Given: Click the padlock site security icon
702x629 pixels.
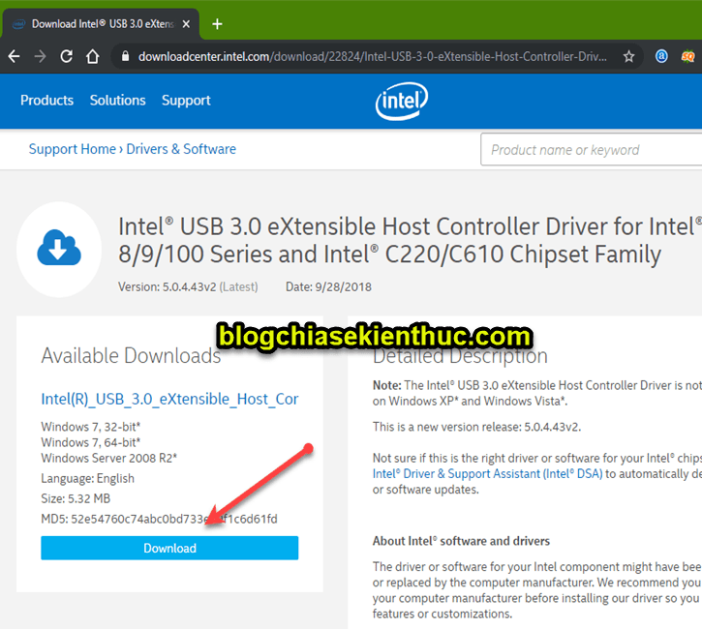Looking at the screenshot, I should (x=126, y=56).
